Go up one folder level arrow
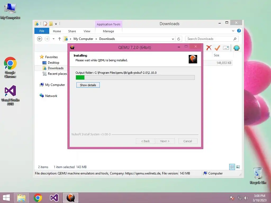The width and height of the screenshot is (271, 203). point(60,39)
